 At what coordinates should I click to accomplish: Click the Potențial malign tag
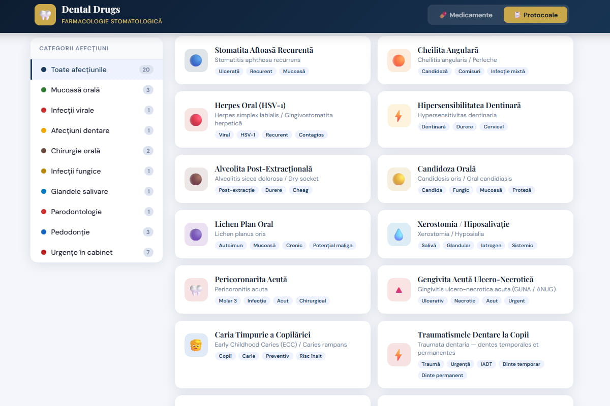332,245
